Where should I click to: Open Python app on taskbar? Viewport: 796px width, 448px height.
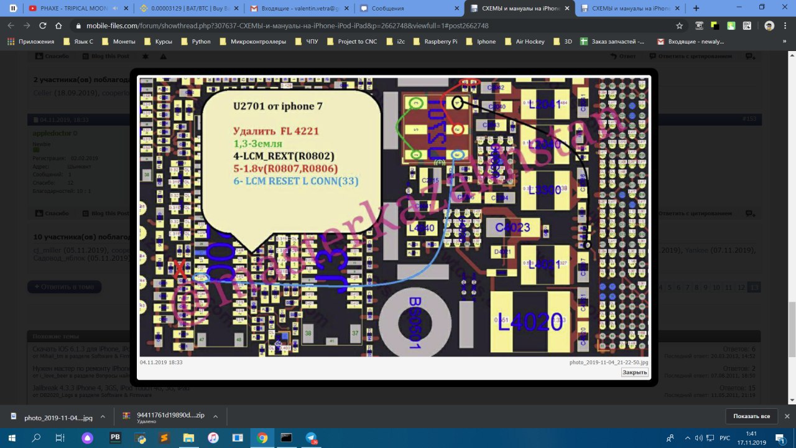click(x=141, y=438)
